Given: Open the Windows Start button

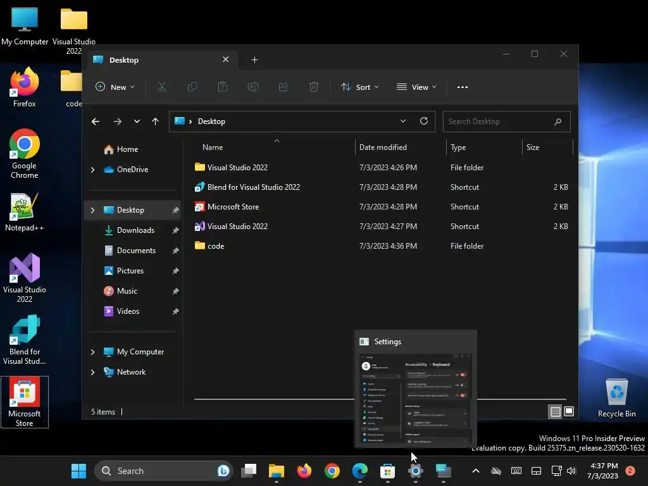Looking at the screenshot, I should (78, 471).
